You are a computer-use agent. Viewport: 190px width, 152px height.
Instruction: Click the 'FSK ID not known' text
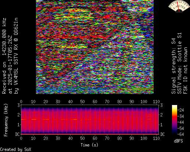click(x=185, y=70)
